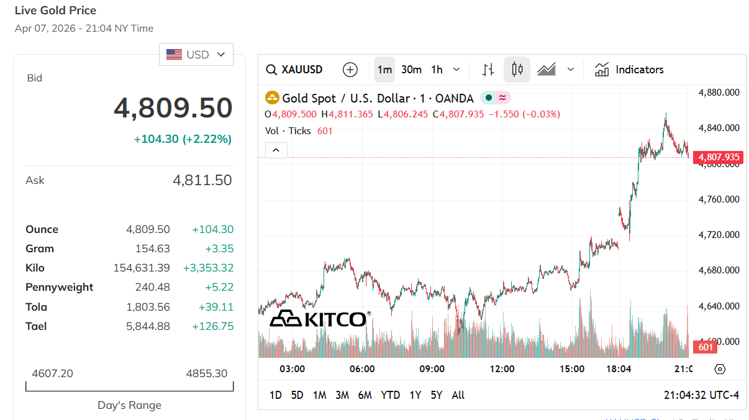Select the Candles chart style icon
Image resolution: width=749 pixels, height=420 pixels.
(x=517, y=70)
